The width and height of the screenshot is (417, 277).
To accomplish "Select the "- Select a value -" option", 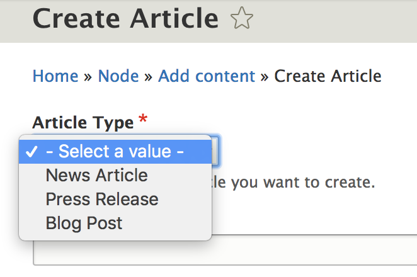I will 115,152.
